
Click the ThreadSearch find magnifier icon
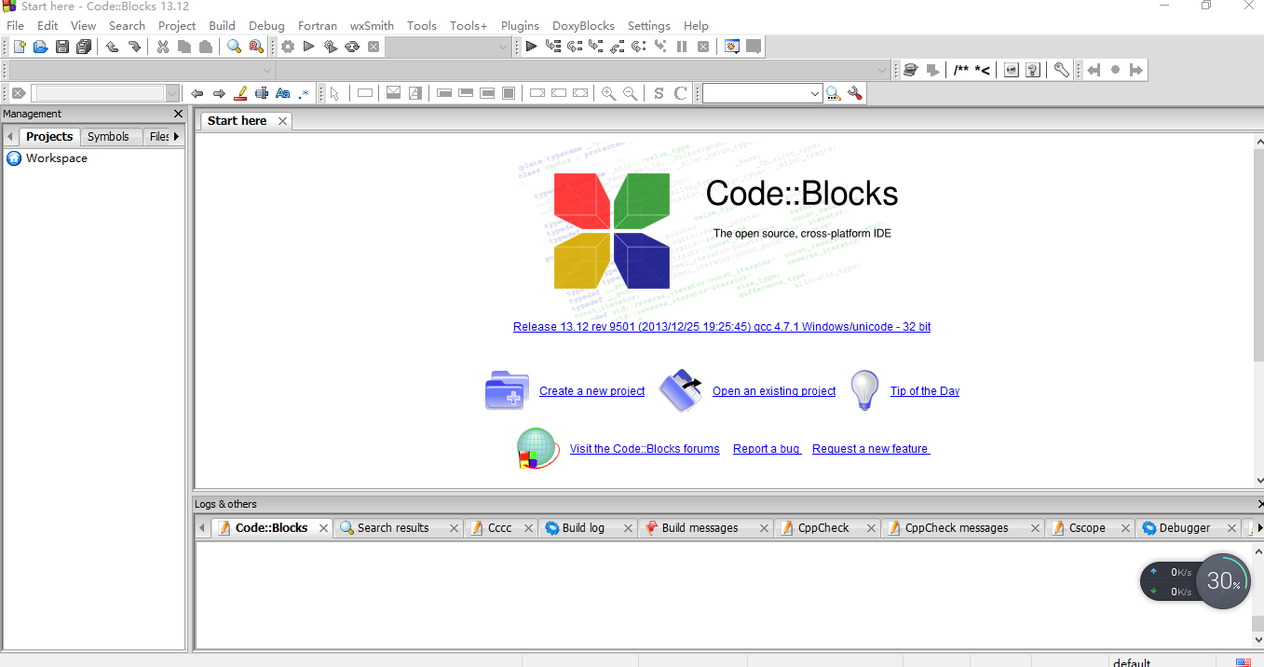click(x=834, y=93)
